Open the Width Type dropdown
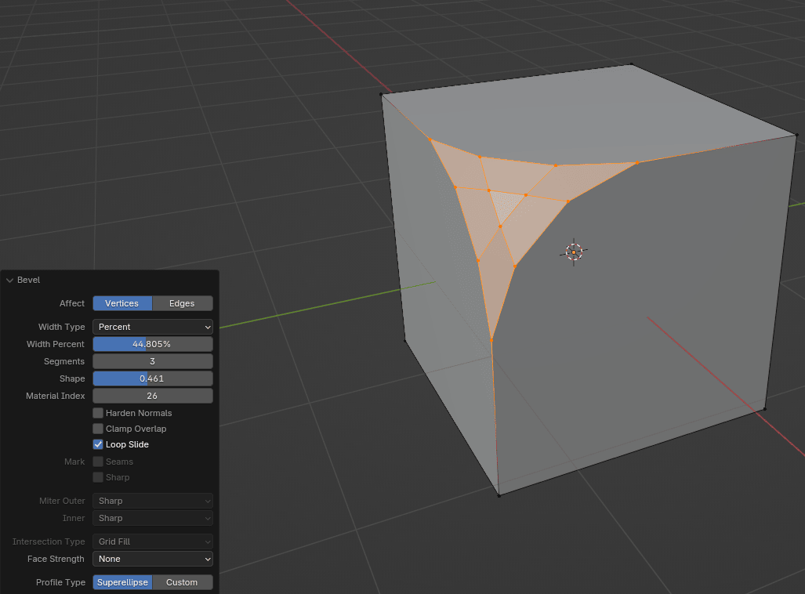Screen dimensions: 805x594 point(153,327)
